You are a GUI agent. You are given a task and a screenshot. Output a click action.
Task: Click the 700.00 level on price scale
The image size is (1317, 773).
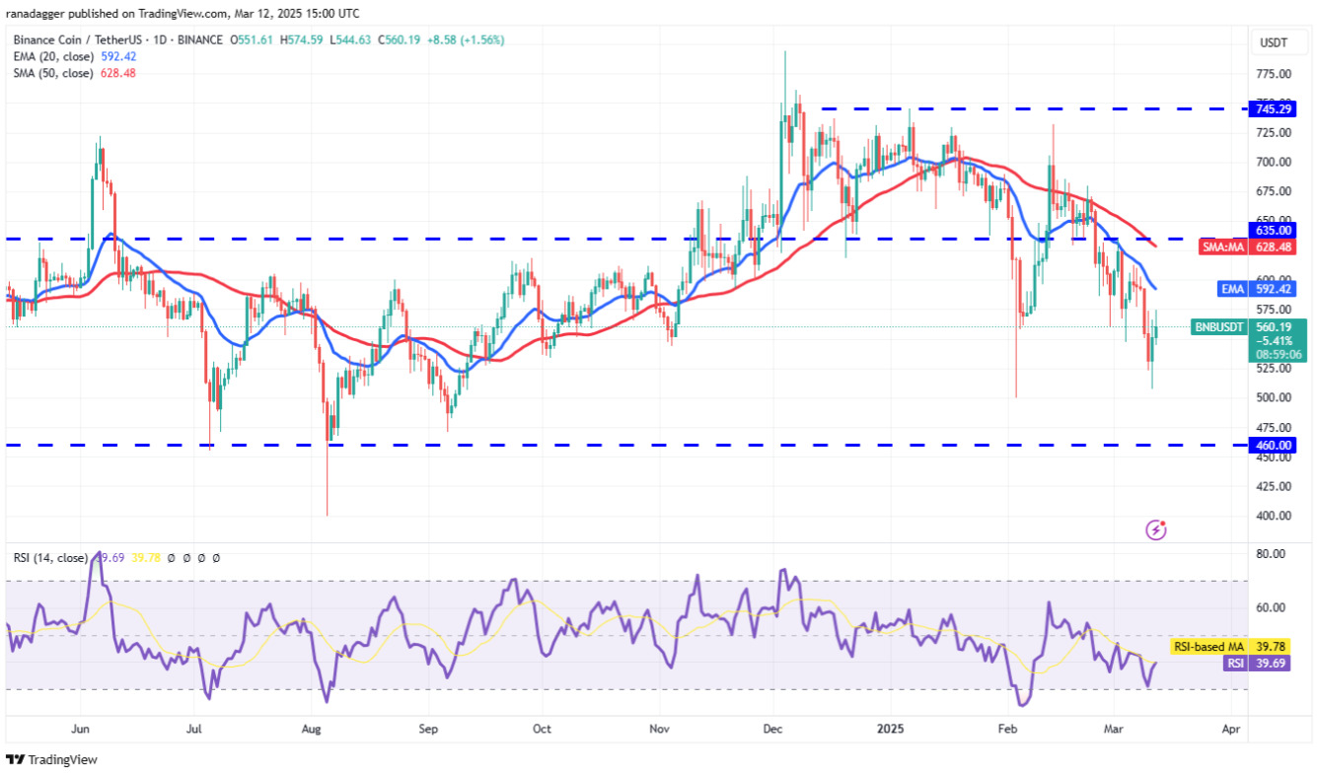1274,162
